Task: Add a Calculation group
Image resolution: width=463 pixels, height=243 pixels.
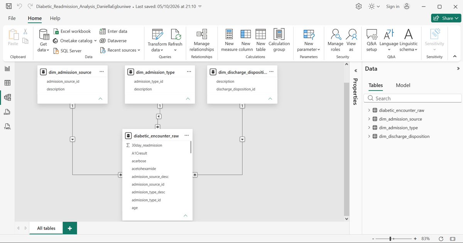Action: click(x=279, y=41)
